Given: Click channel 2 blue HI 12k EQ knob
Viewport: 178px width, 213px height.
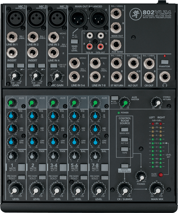Looking at the screenshot, I should point(32,116).
